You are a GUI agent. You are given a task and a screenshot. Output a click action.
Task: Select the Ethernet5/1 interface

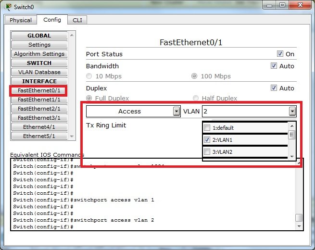coord(39,136)
